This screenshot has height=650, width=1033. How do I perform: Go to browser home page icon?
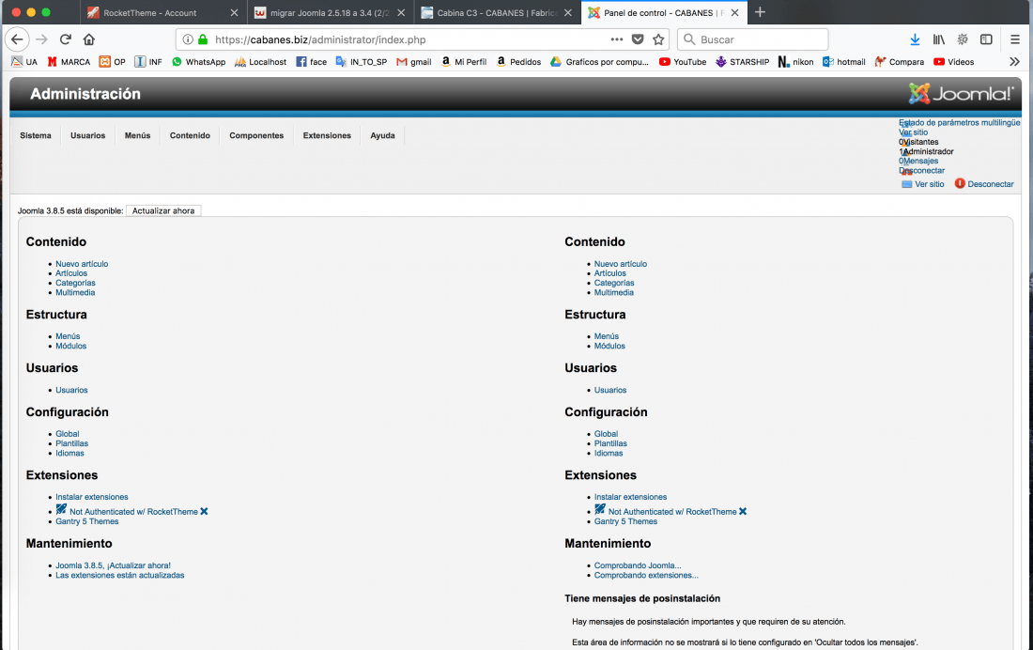pos(89,39)
